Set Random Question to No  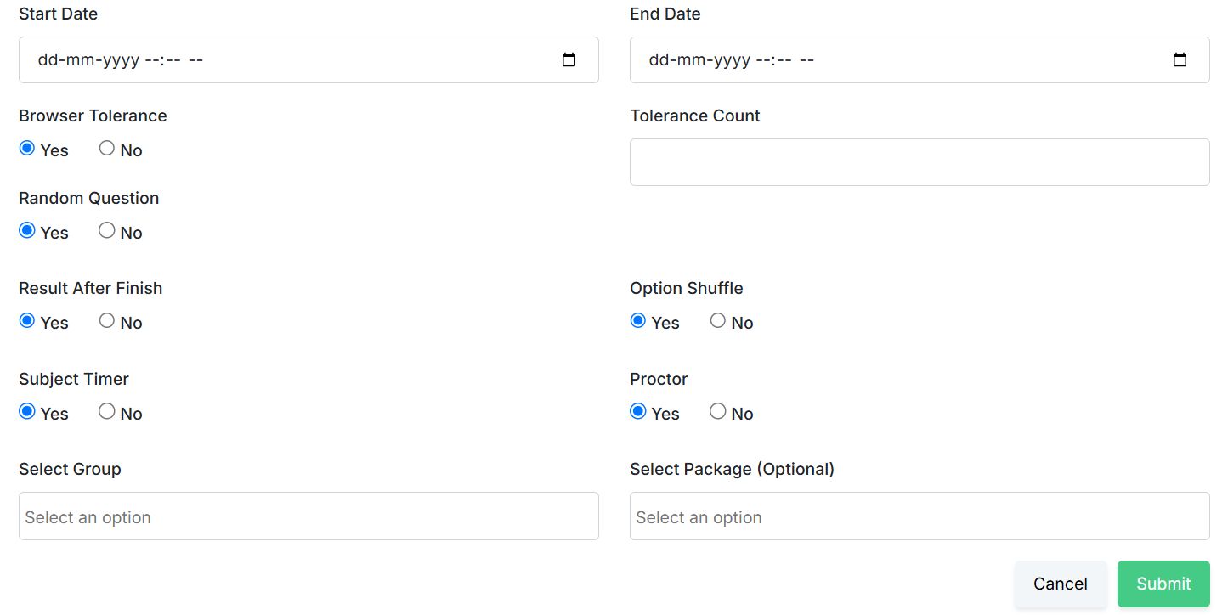pyautogui.click(x=107, y=231)
